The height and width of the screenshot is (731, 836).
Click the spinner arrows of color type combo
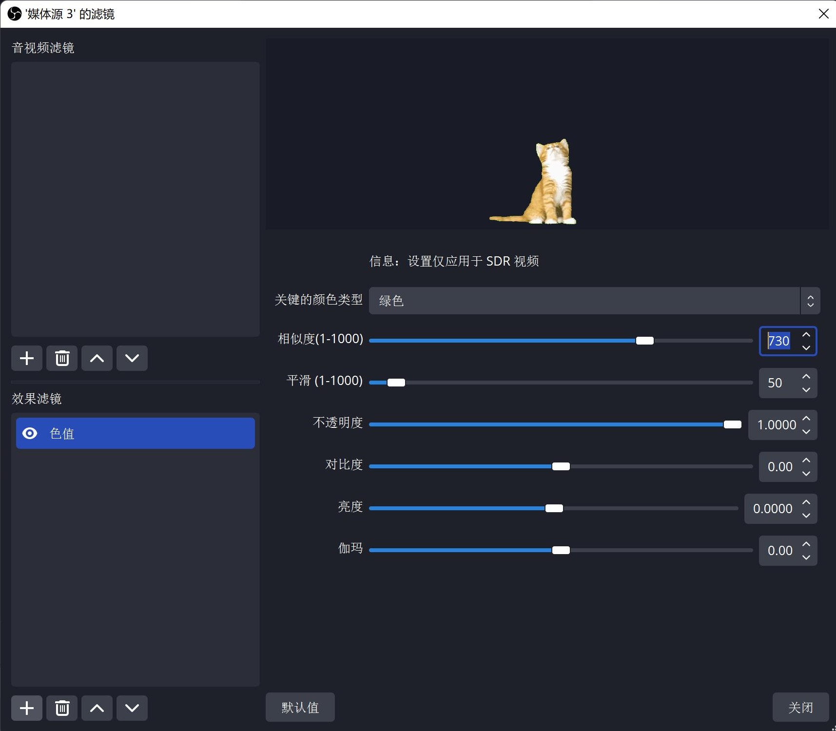coord(810,301)
